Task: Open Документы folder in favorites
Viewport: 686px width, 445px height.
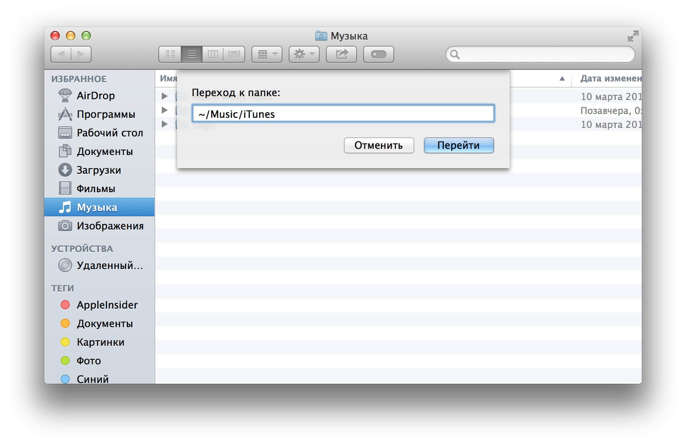Action: pos(99,151)
